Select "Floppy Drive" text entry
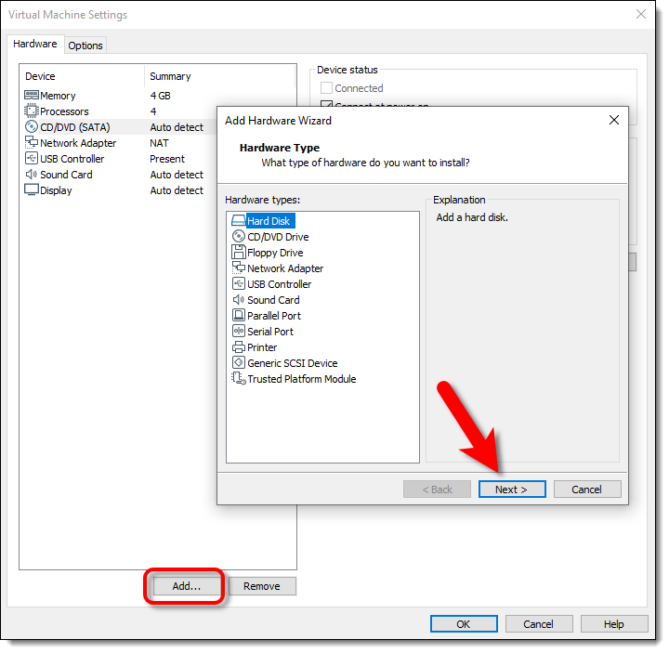Screen dimensions: 669x653 275,253
